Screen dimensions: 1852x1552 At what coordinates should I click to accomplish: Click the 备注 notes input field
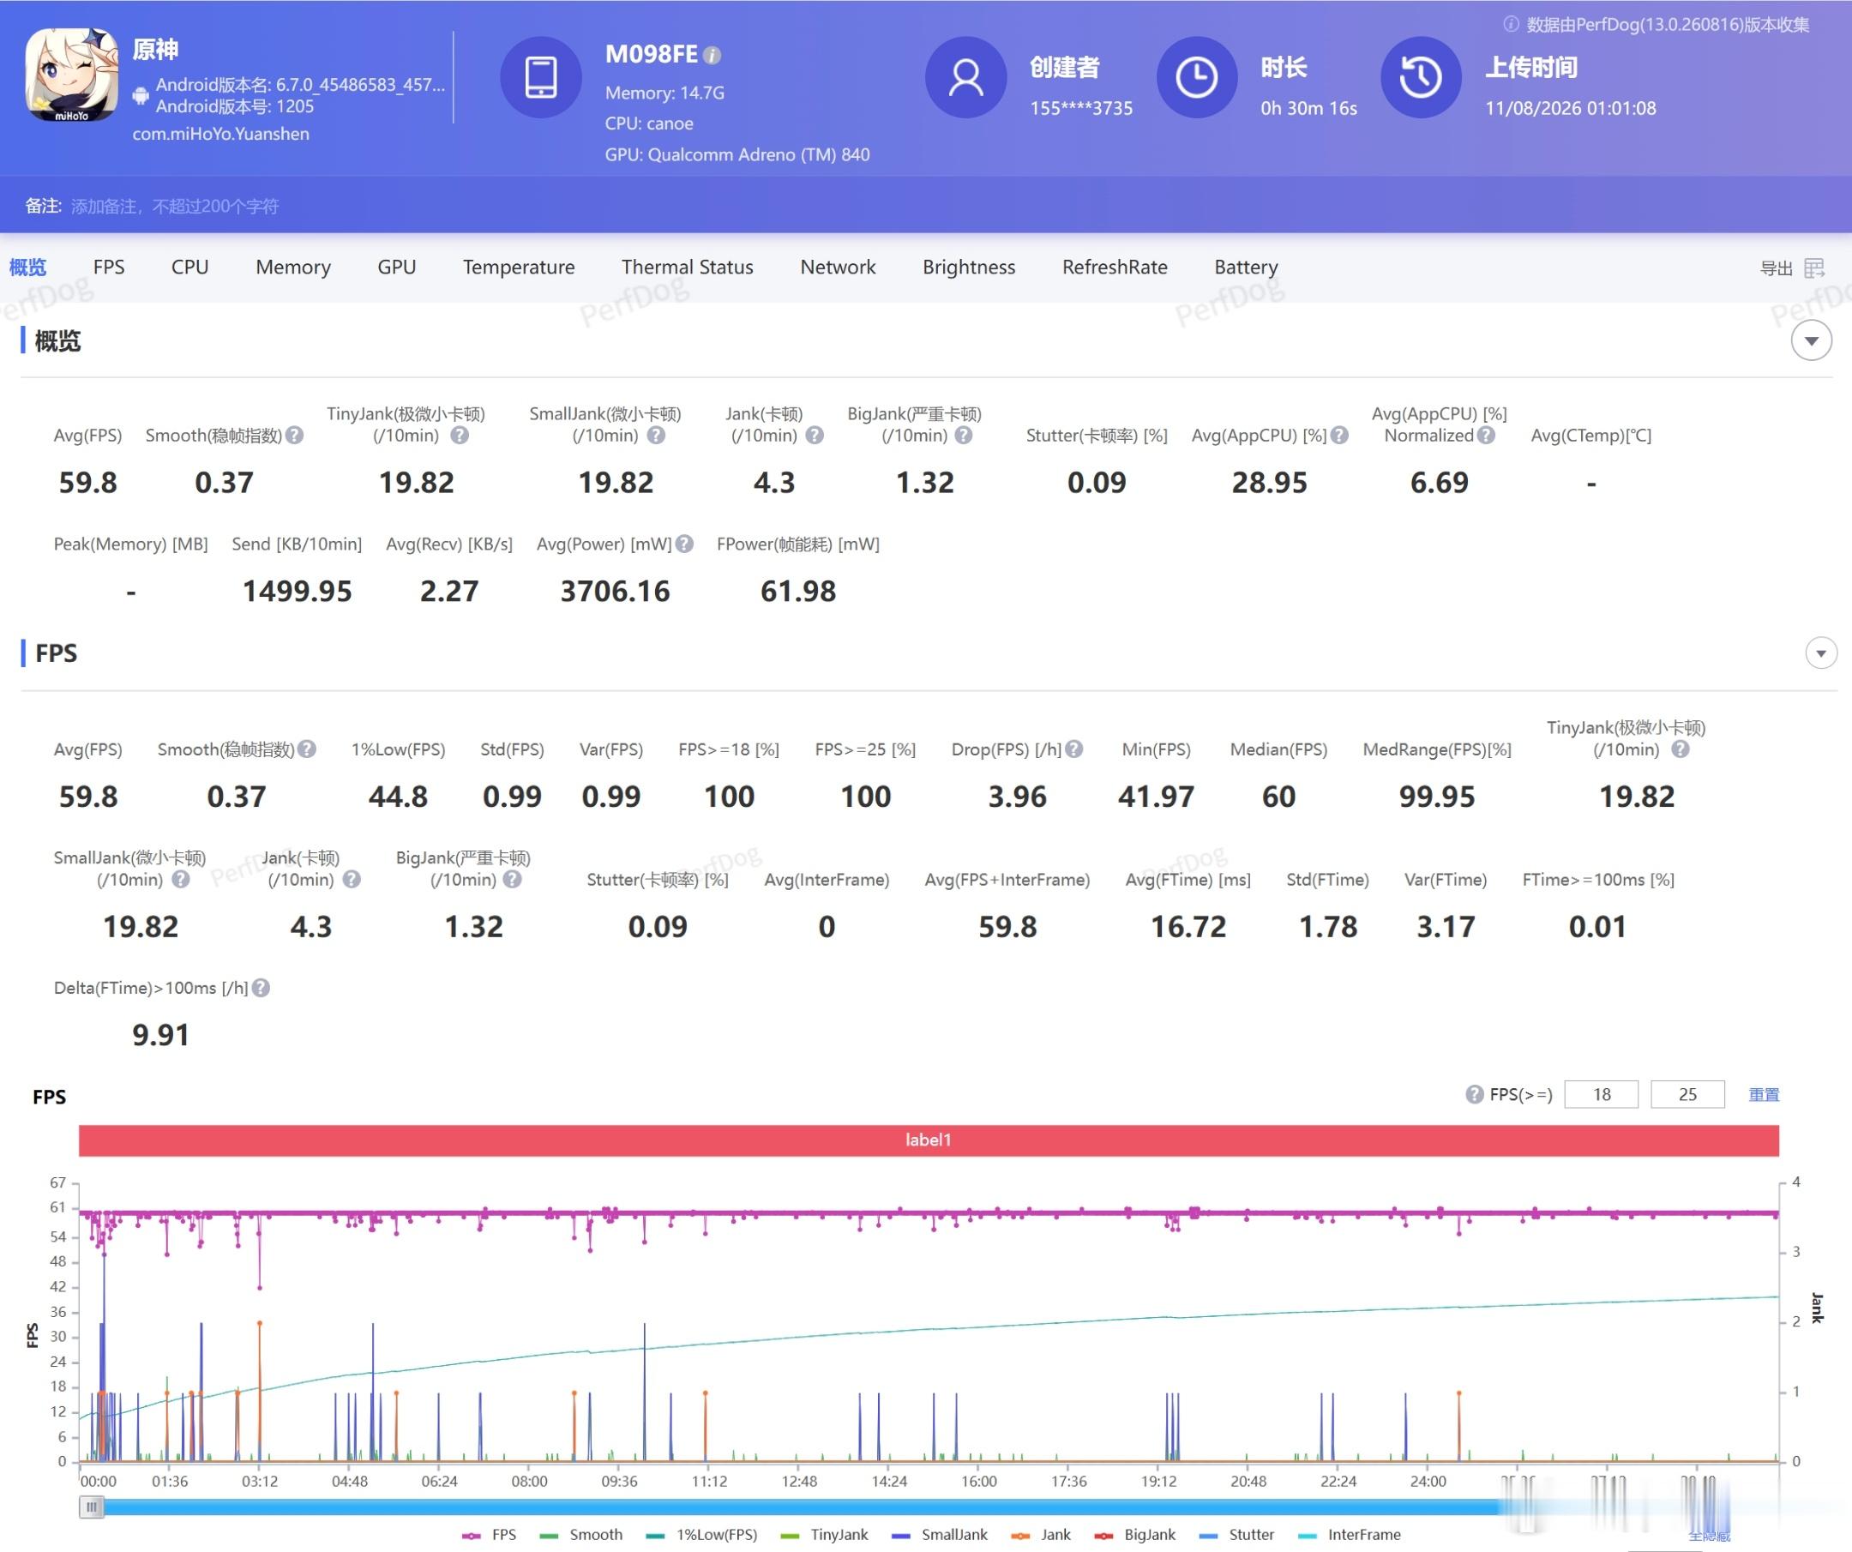[x=175, y=207]
